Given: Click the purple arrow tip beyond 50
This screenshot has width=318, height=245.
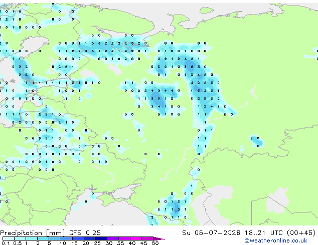Looking at the screenshot, I should [x=159, y=238].
